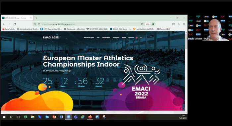Open the Phoenix II DLV bookmark
The height and width of the screenshot is (126, 232).
[163, 29]
